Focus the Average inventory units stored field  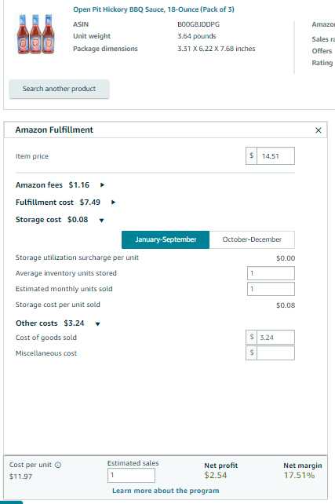pos(271,273)
